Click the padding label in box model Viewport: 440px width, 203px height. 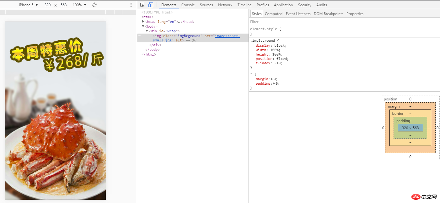click(403, 121)
